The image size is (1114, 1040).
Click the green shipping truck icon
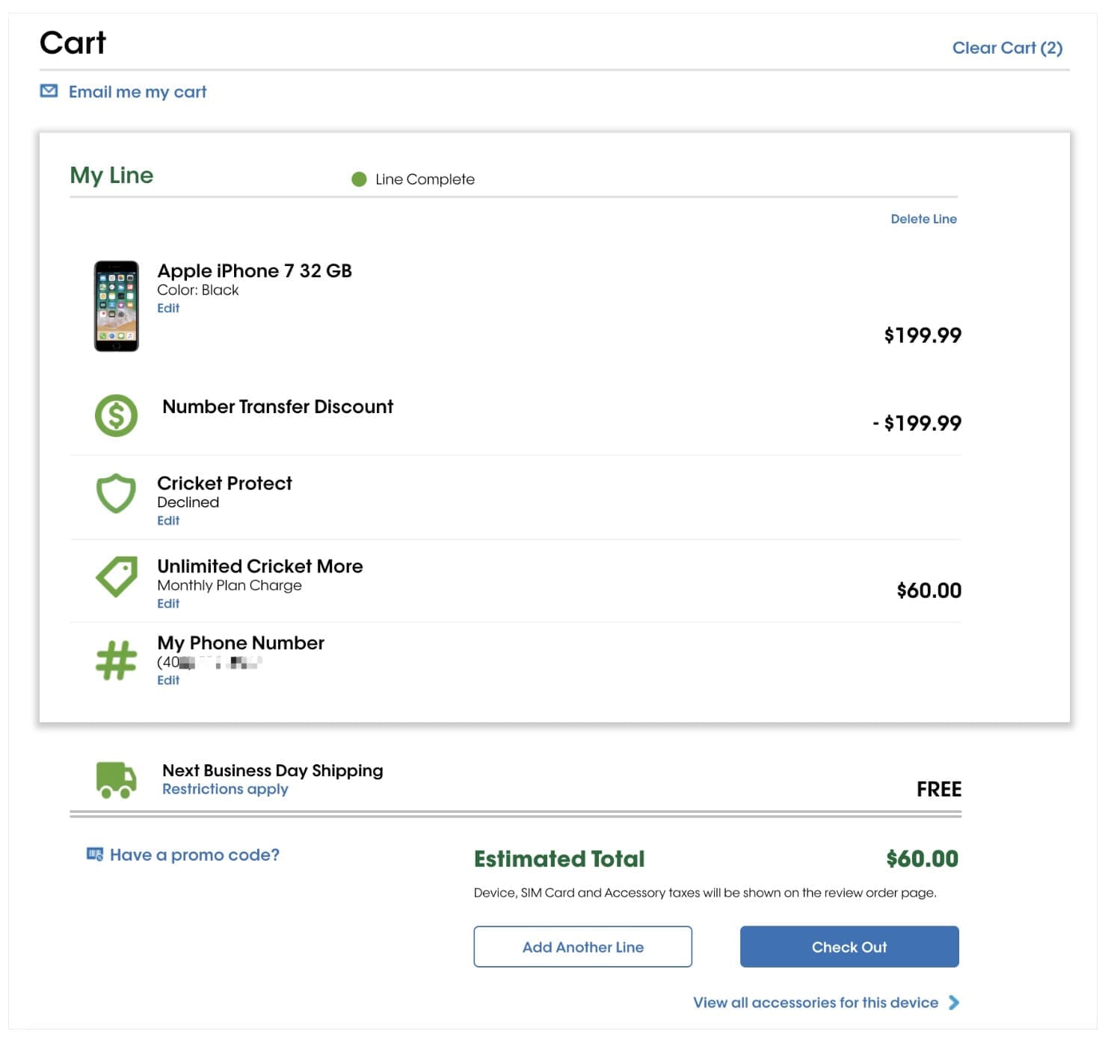coord(116,780)
